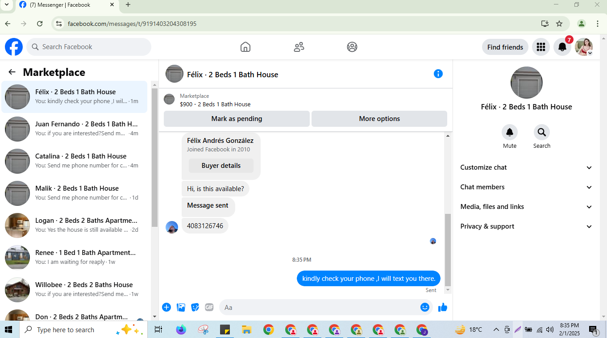Screen dimensions: 607x338
Task: Select the 'kindly check your phone' sent message
Action: point(369,279)
